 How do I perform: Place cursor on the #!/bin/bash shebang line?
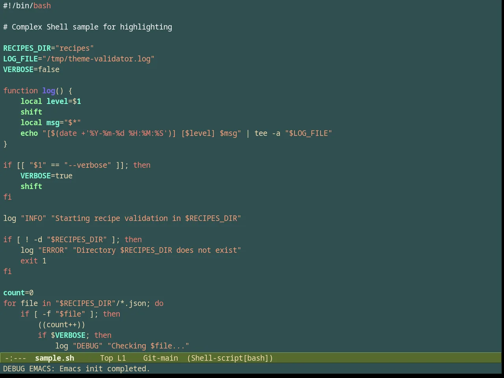pos(27,6)
